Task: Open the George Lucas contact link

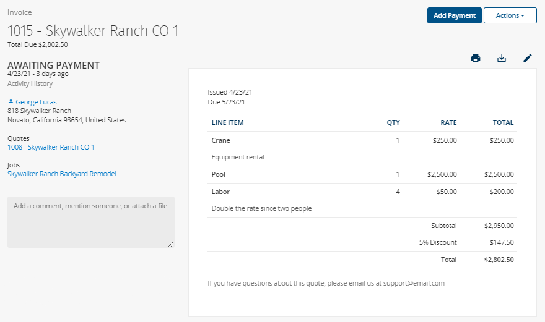Action: (36, 102)
